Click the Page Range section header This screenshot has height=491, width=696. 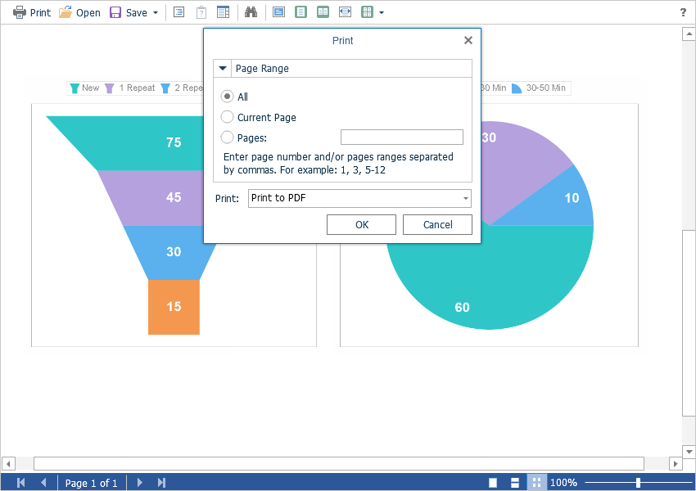[342, 68]
